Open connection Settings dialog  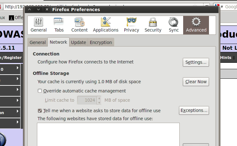[196, 62]
